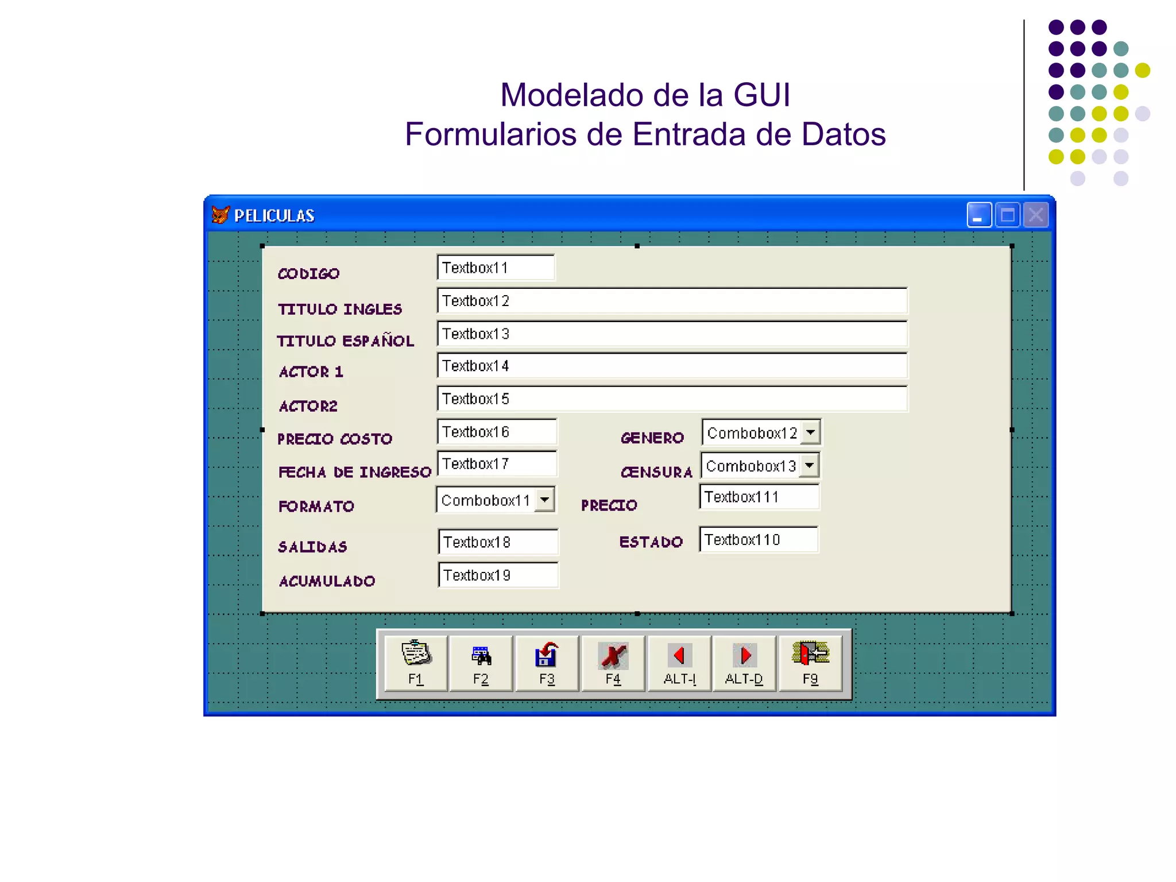Click the TITULO INGLES label

[x=340, y=309]
